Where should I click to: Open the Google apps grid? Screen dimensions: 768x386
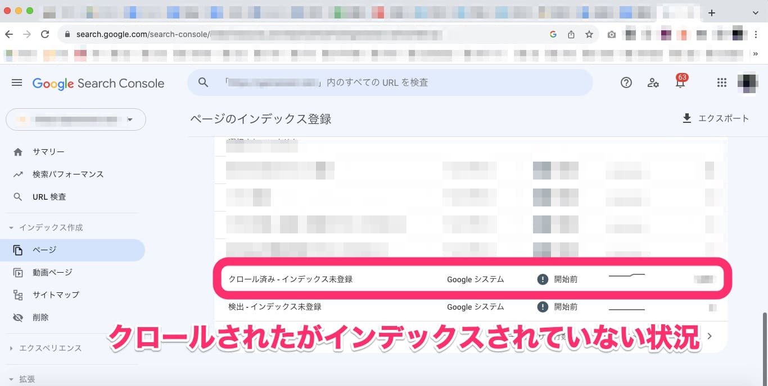(722, 83)
